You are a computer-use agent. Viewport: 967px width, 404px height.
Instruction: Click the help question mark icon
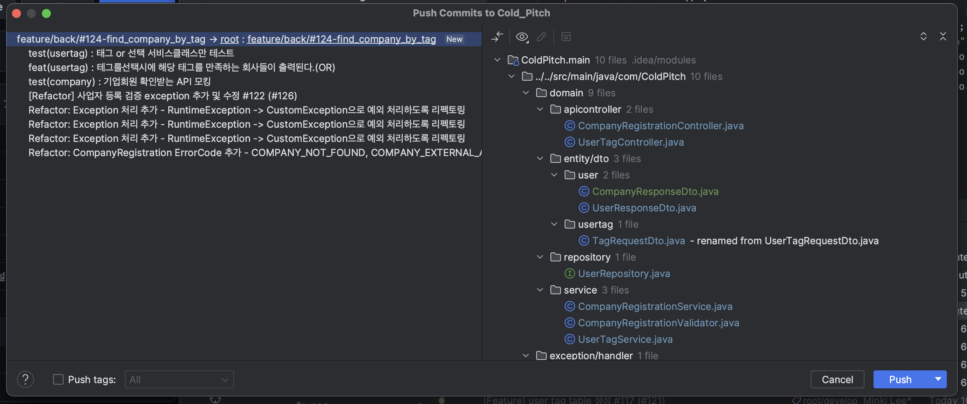[x=25, y=379]
